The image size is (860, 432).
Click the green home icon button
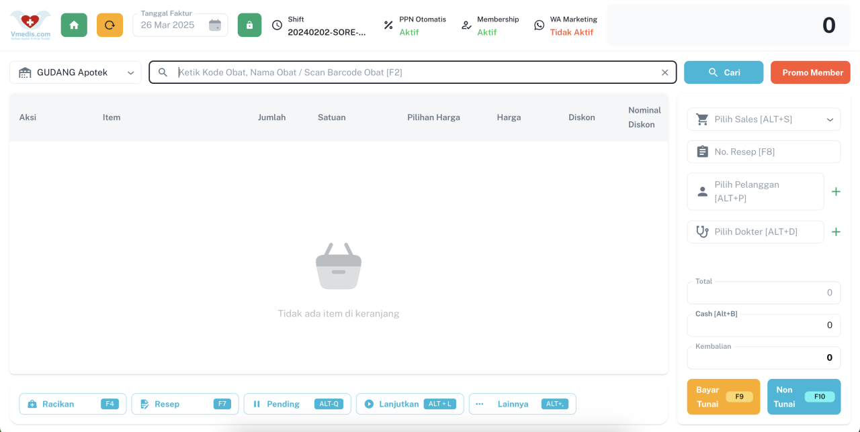pyautogui.click(x=74, y=25)
